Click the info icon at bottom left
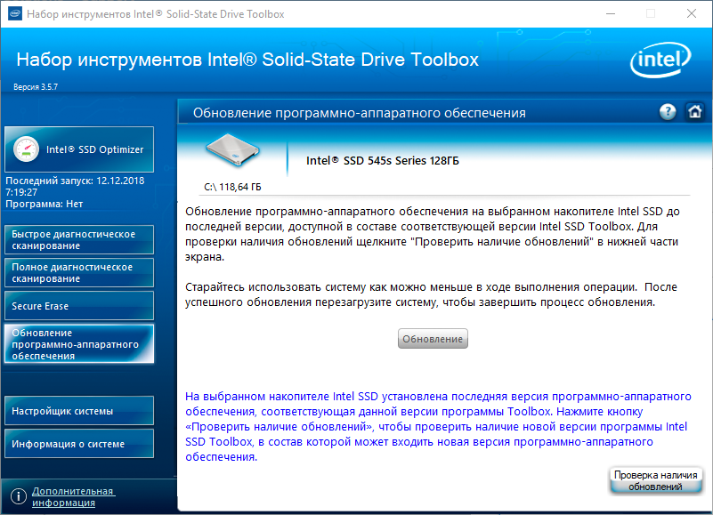713x515 pixels. click(x=17, y=496)
